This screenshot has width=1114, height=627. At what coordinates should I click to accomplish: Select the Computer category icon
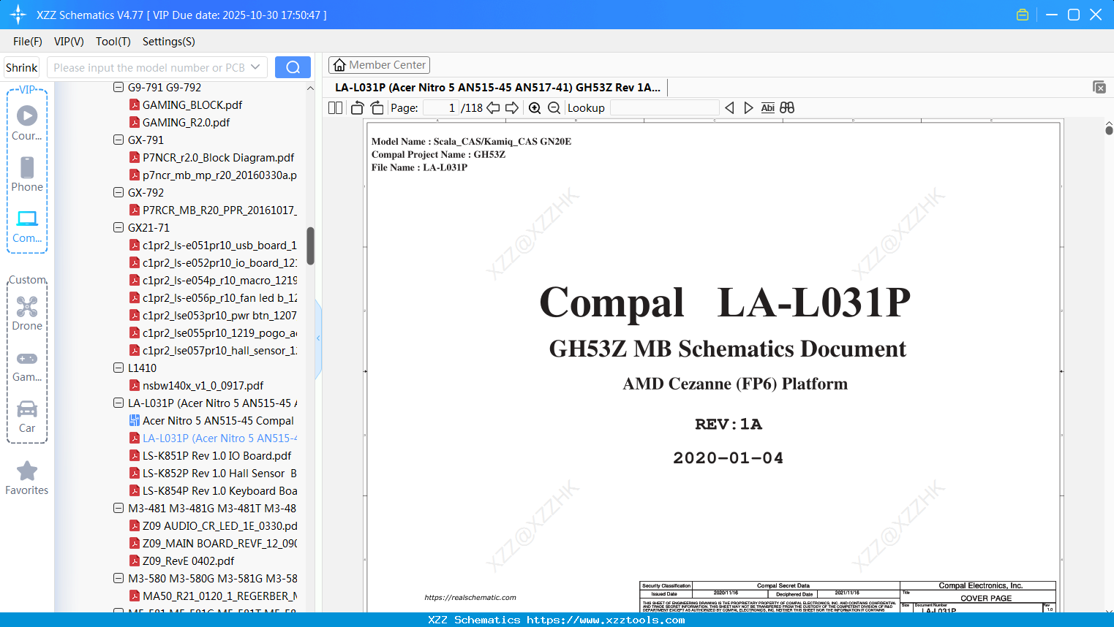pyautogui.click(x=27, y=226)
